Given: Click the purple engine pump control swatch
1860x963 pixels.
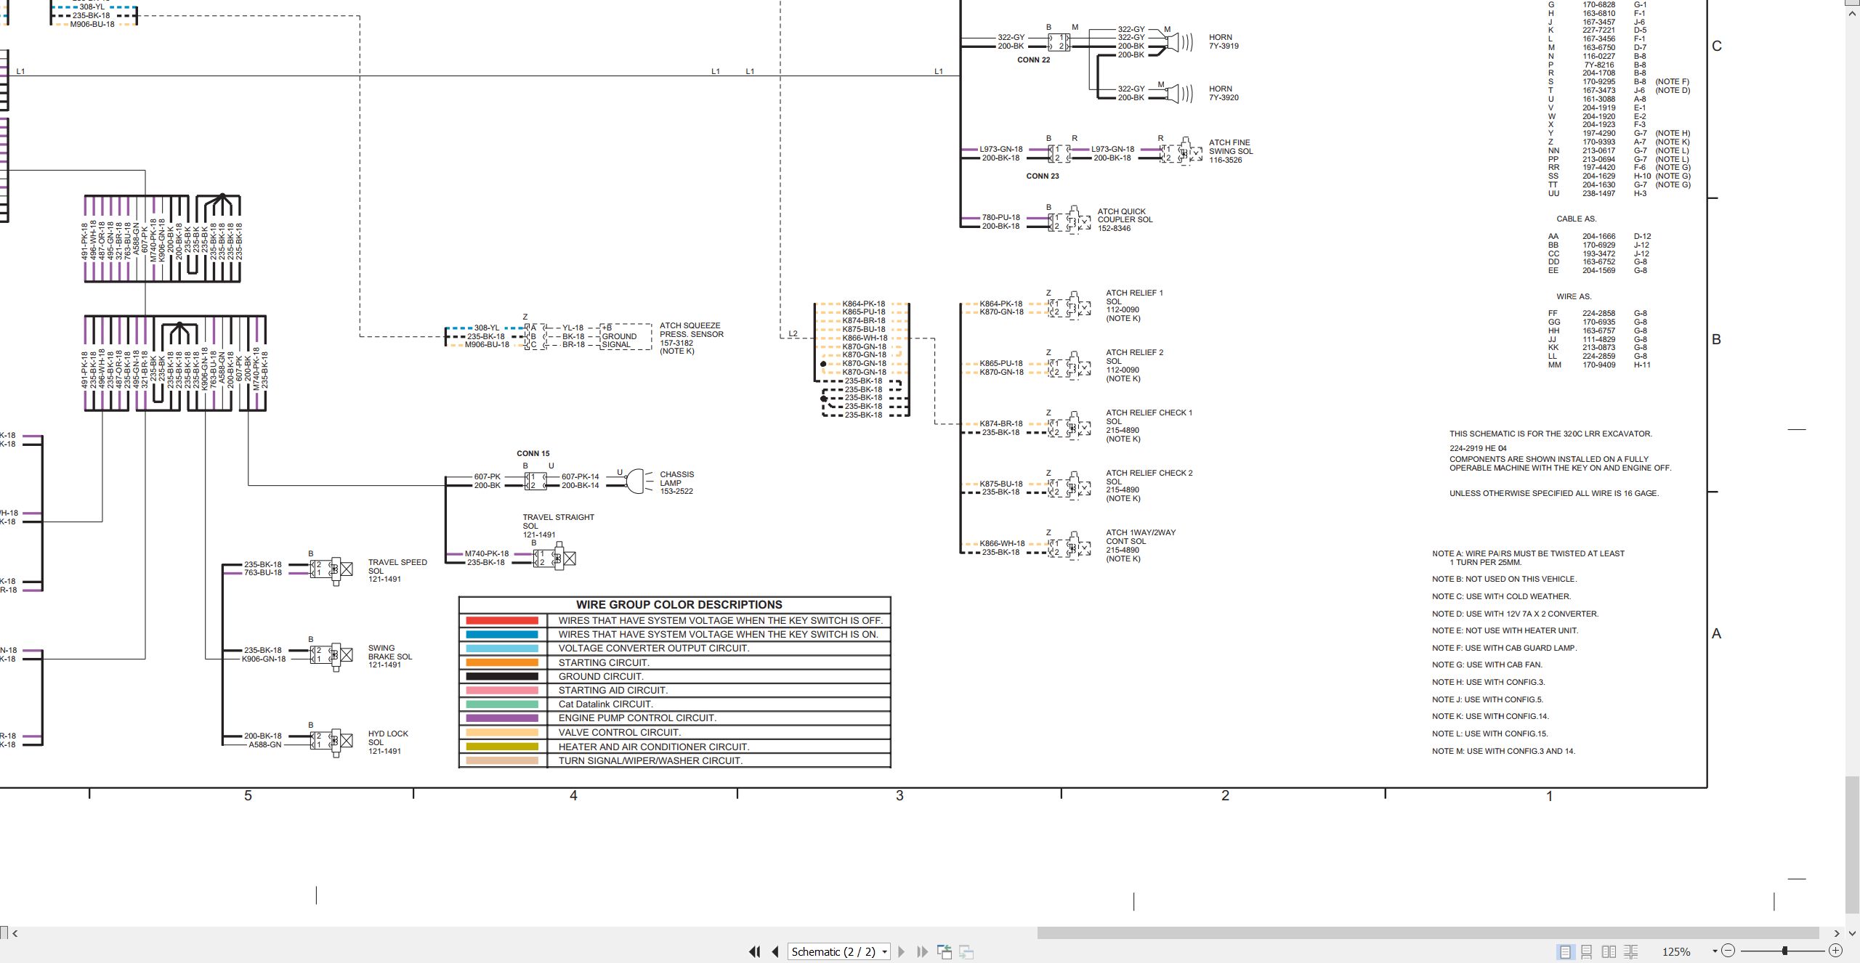Looking at the screenshot, I should pyautogui.click(x=502, y=718).
